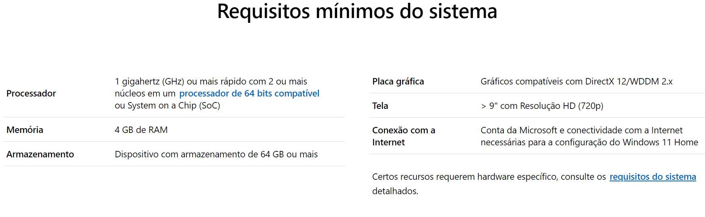Click the "Placa gráfica" row label

tap(398, 82)
